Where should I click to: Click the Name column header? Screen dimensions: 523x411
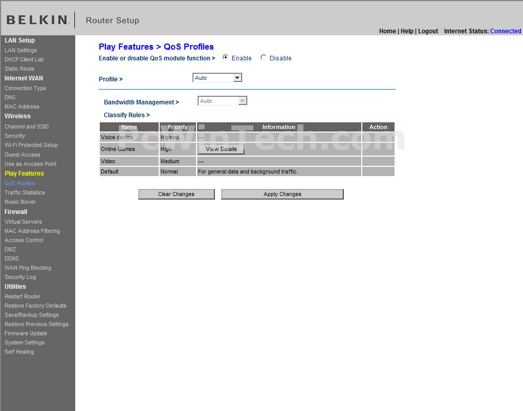129,127
